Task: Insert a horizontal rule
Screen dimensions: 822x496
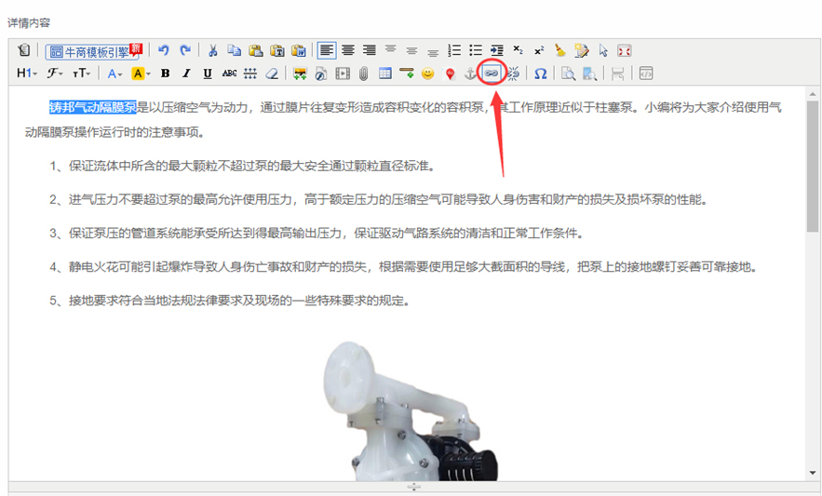Action: 406,74
